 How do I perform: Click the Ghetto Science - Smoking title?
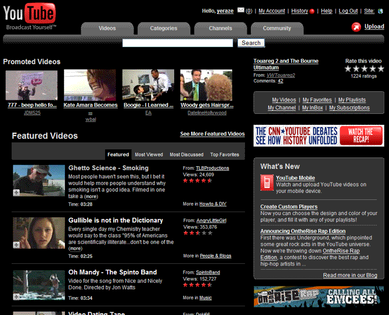(109, 168)
